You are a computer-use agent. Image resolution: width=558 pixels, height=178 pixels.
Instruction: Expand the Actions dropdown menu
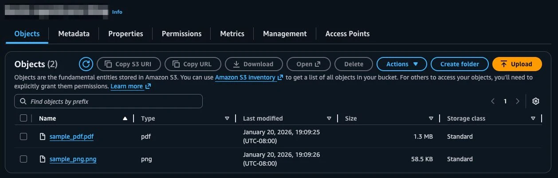click(x=402, y=64)
